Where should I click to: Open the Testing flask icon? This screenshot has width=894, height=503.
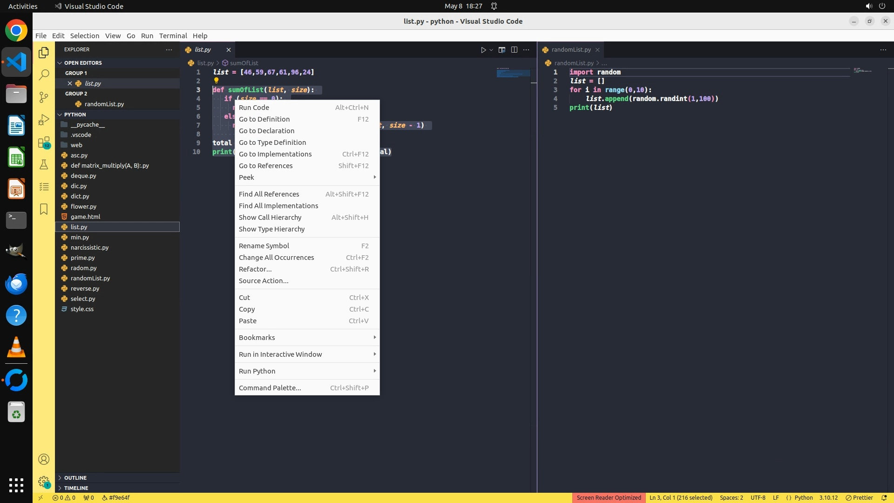tap(44, 164)
